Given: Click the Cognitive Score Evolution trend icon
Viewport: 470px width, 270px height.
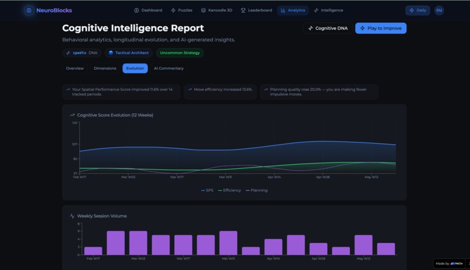Looking at the screenshot, I should click(72, 115).
